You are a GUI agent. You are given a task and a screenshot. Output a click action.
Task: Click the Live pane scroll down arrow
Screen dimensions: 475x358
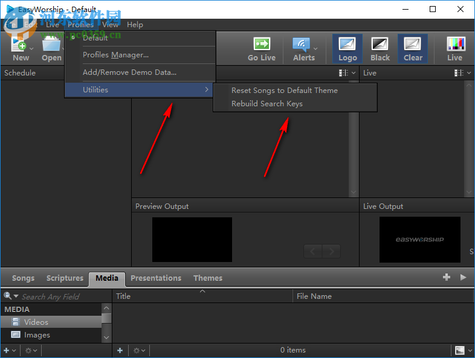(468, 192)
